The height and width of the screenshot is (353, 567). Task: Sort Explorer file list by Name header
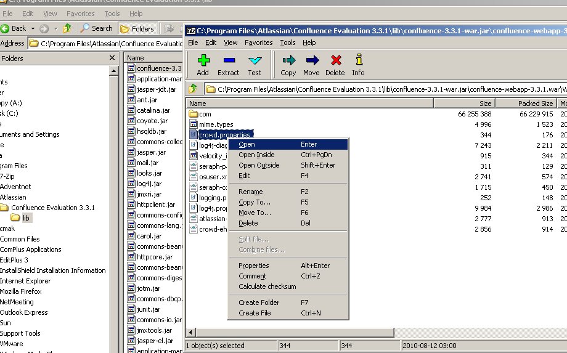pos(153,58)
